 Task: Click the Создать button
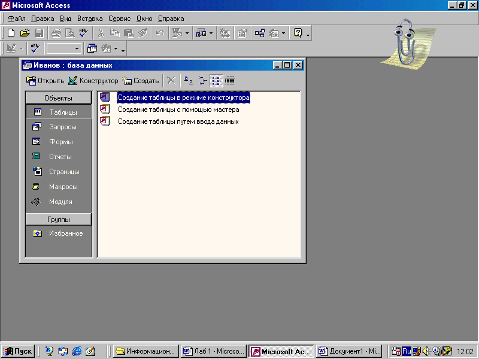coord(141,81)
